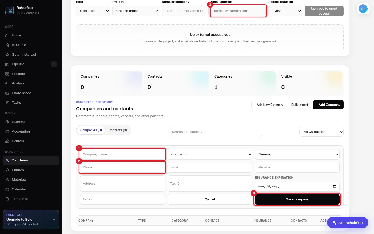This screenshot has width=374, height=234.
Task: Open the Choose project dropdown
Action: tap(136, 11)
